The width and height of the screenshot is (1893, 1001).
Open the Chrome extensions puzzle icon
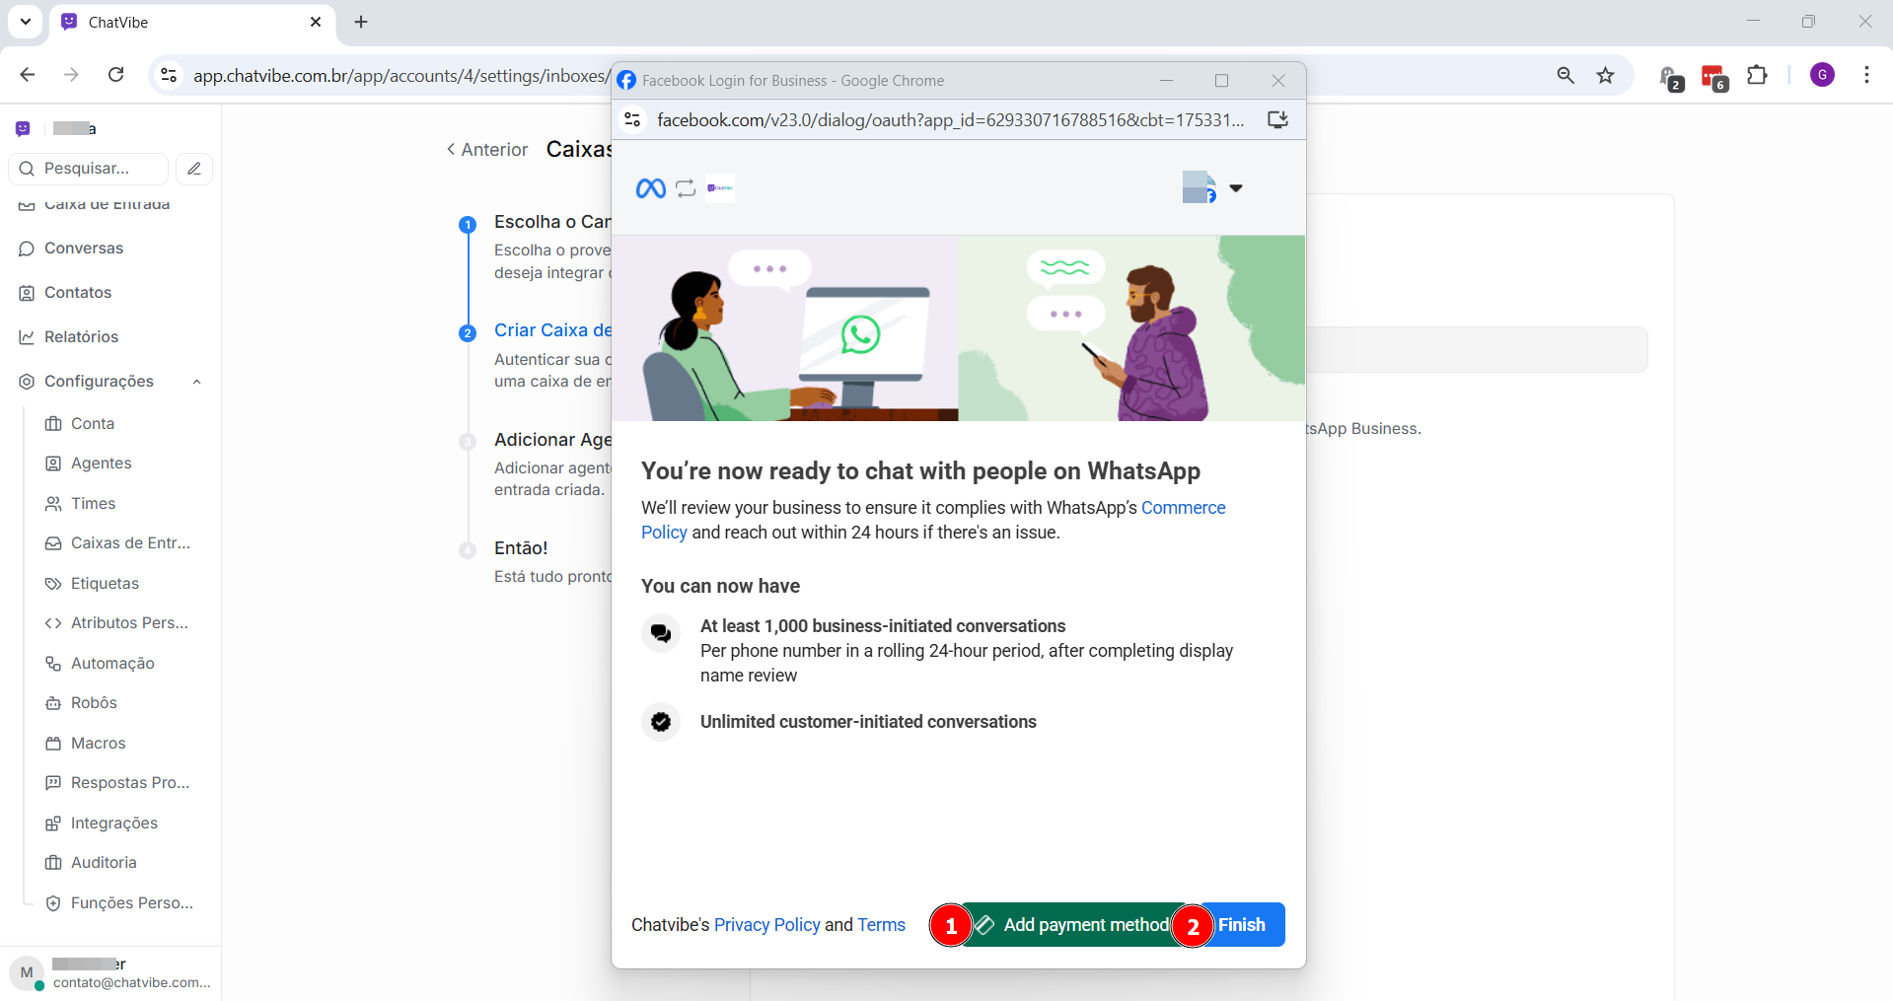(x=1757, y=75)
